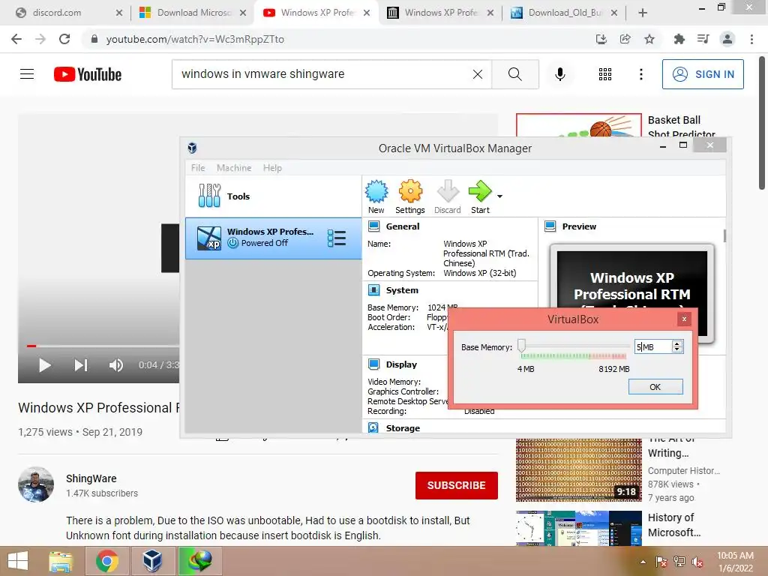Confirm memory dialog with OK button
This screenshot has width=768, height=576.
coord(655,387)
